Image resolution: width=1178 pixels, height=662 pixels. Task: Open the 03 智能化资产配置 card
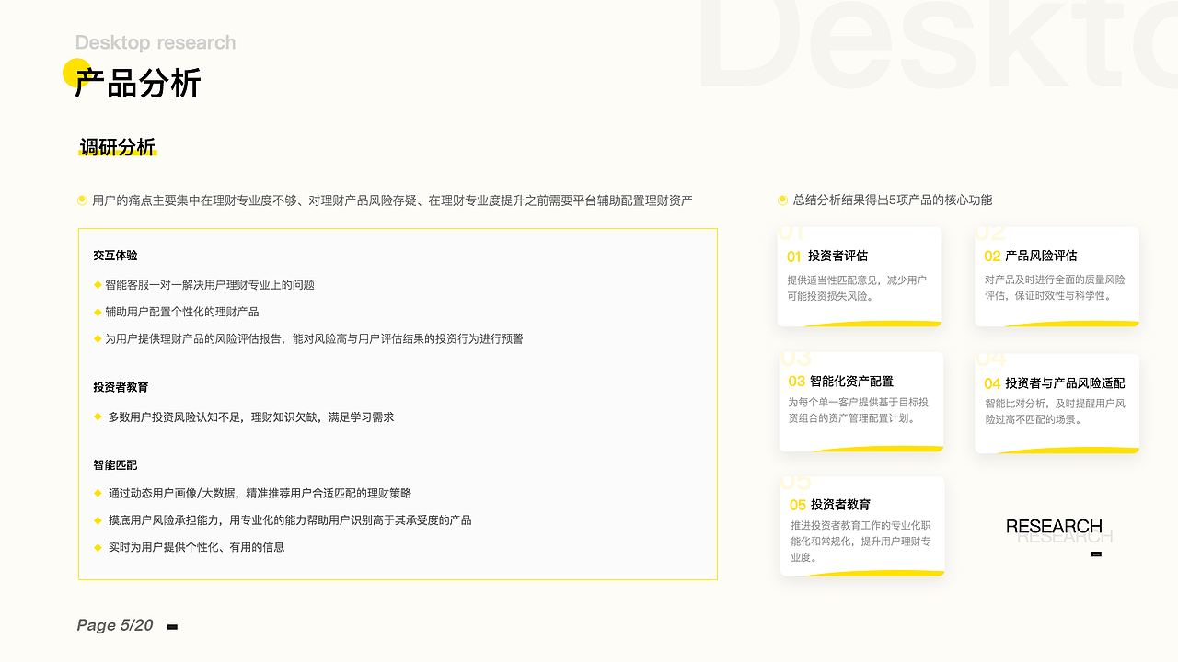860,402
